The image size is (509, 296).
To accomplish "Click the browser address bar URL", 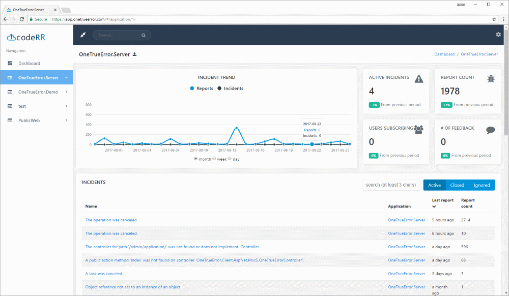I will point(94,19).
